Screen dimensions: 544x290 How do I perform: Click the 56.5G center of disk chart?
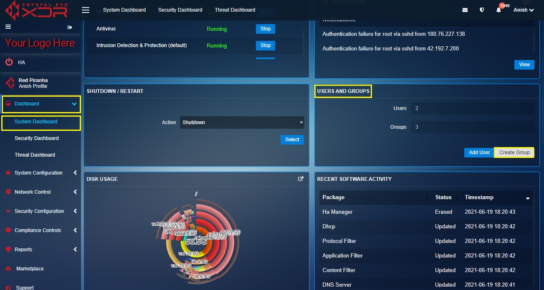(196, 241)
